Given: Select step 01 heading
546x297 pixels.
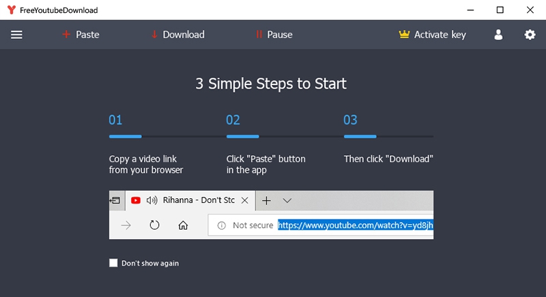Looking at the screenshot, I should pos(115,120).
